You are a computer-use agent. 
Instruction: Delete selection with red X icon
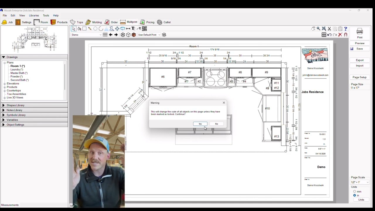[340, 35]
